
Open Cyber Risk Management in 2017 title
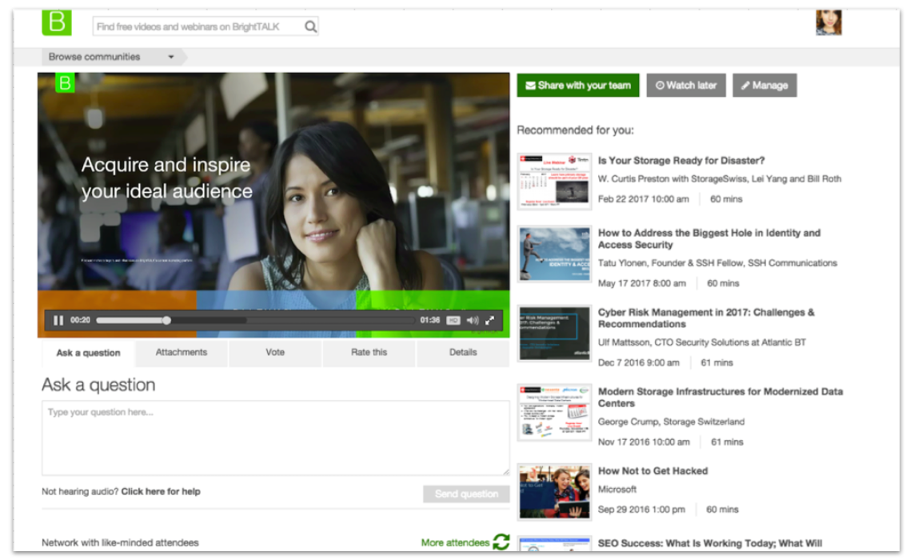706,318
